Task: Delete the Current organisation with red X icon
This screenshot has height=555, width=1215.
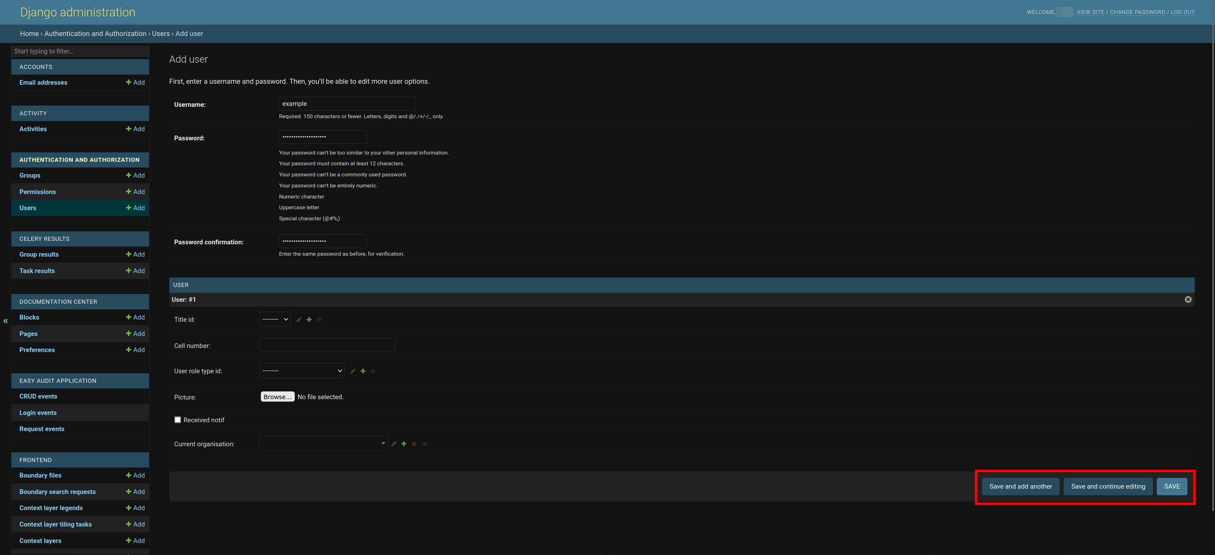Action: 414,444
